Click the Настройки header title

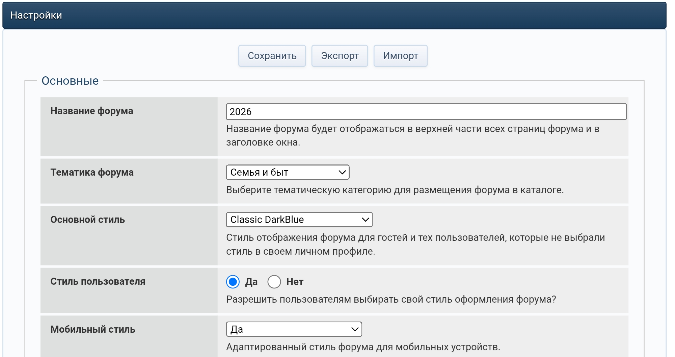point(36,15)
